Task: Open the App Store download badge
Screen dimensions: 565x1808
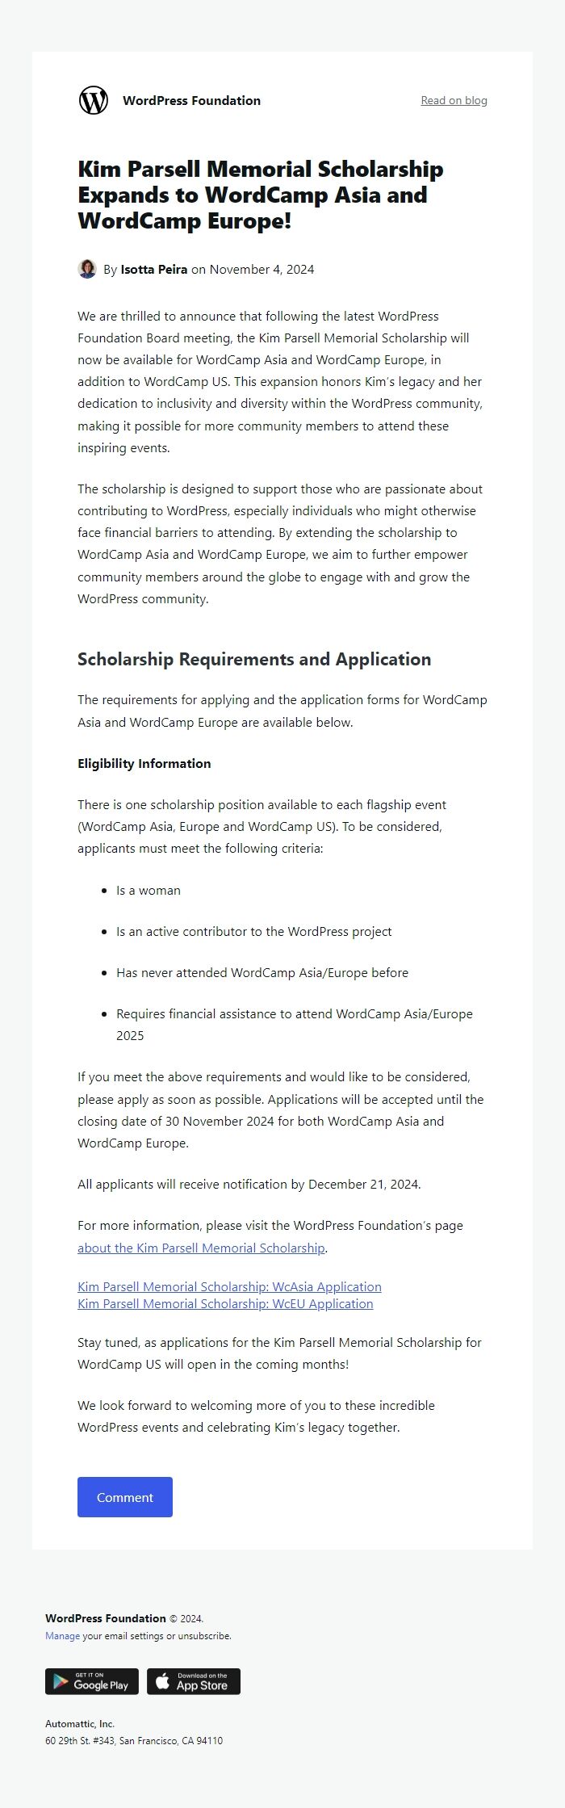Action: (x=194, y=1681)
